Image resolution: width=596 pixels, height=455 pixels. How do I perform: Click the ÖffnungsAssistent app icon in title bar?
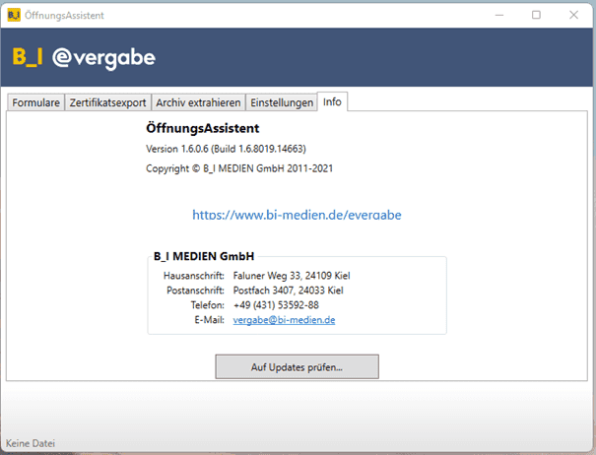pyautogui.click(x=13, y=15)
